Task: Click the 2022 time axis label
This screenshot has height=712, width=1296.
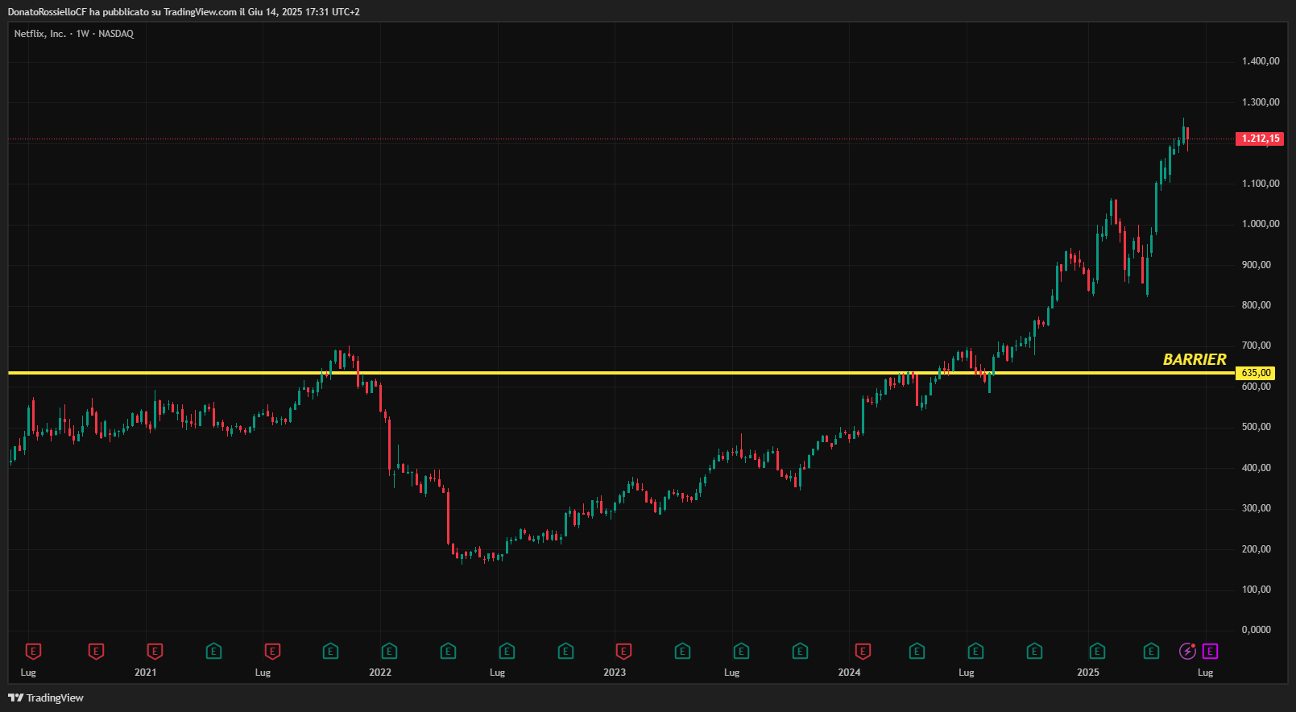Action: coord(380,673)
